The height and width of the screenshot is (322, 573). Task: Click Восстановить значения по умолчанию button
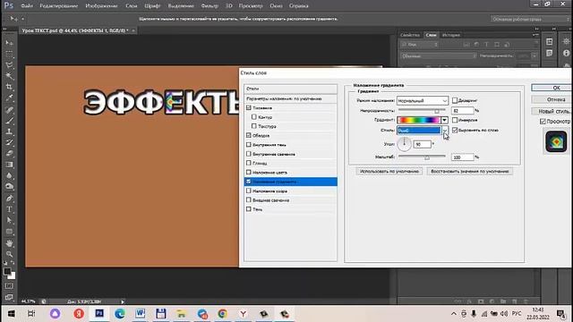pos(469,171)
